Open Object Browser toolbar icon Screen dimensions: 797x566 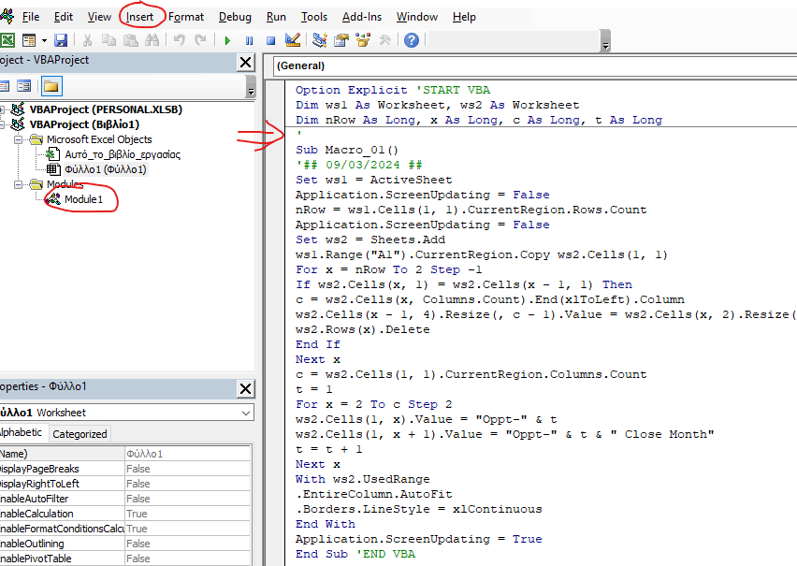coord(363,40)
